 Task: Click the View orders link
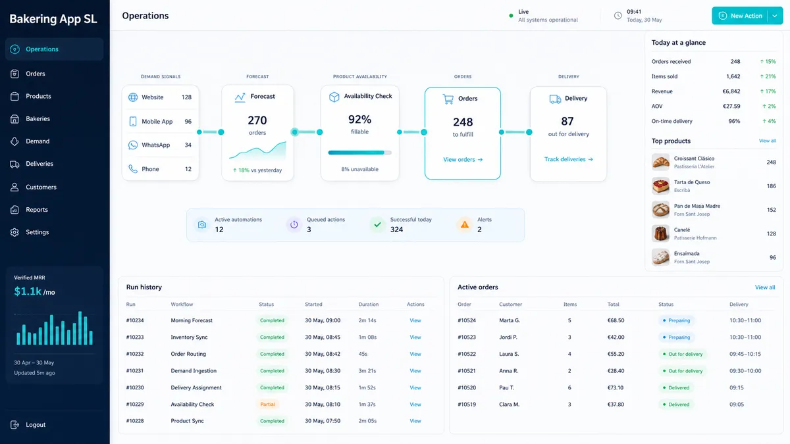pyautogui.click(x=463, y=160)
